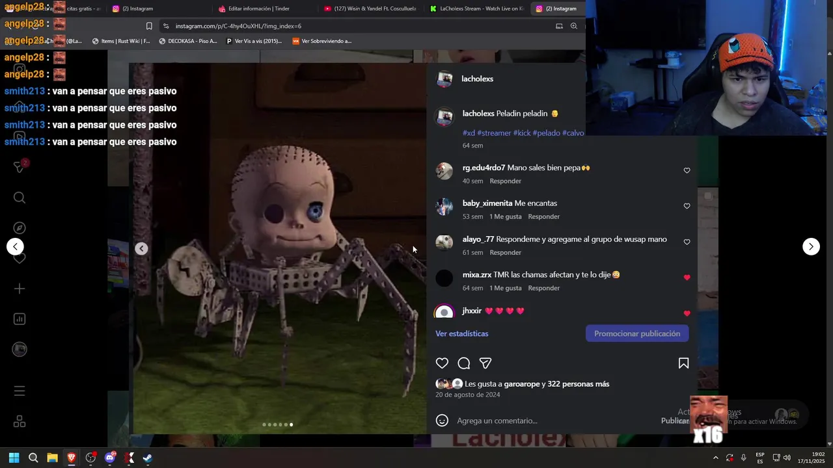This screenshot has width=833, height=468.
Task: Click the zoom magnifier icon in address bar
Action: click(574, 26)
